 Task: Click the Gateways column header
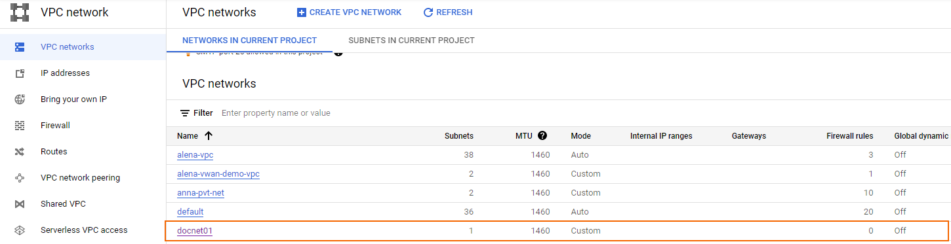pos(749,136)
